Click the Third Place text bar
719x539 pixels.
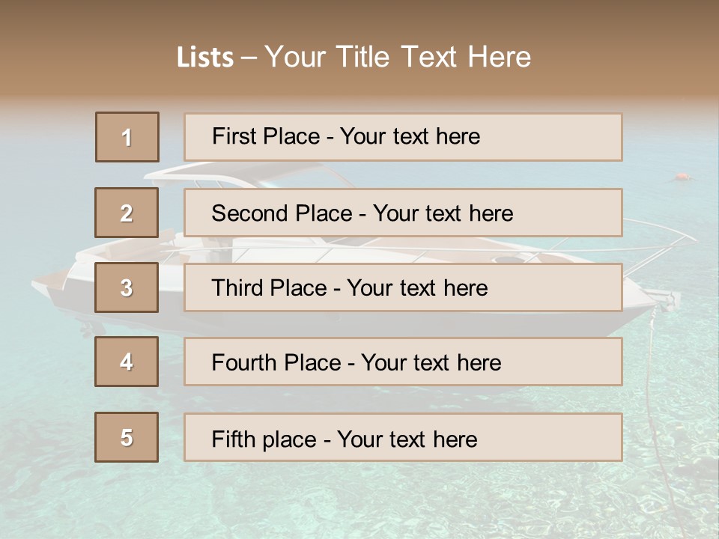point(403,287)
